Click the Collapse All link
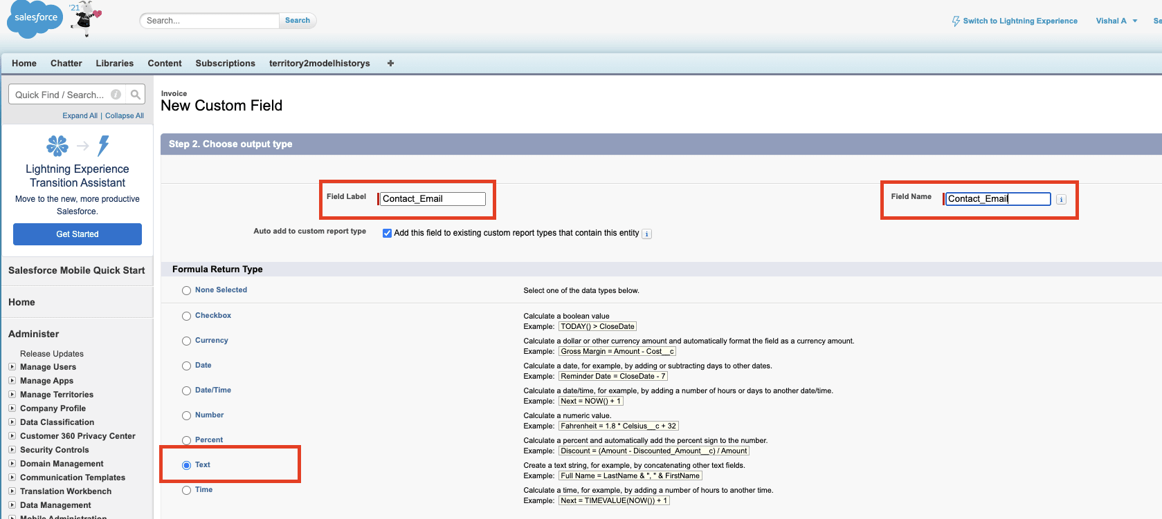This screenshot has width=1162, height=519. [x=125, y=115]
